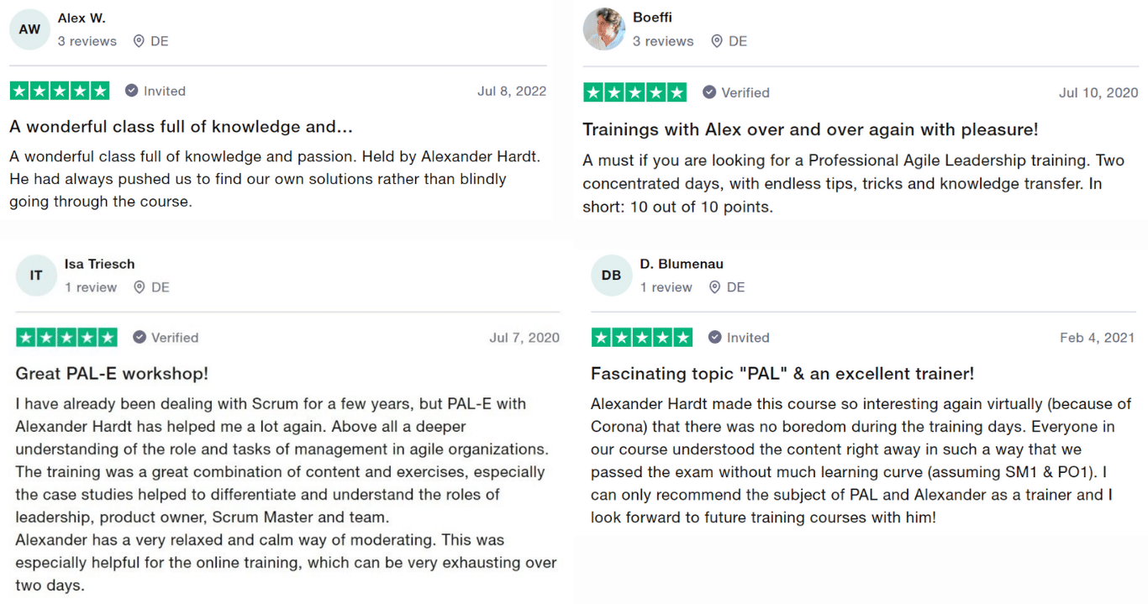Click the green star rating on D. Blumenau's review
Viewport: 1148px width, 604px height.
(x=642, y=337)
